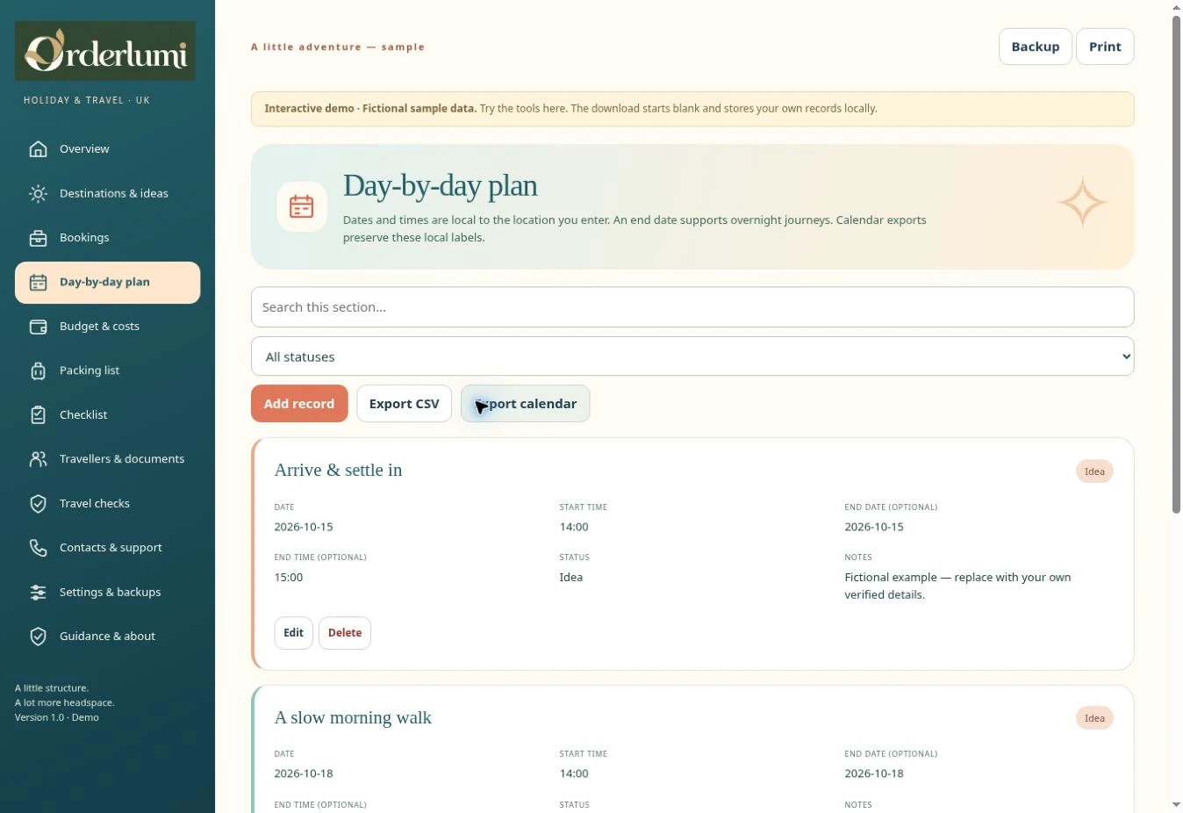The image size is (1183, 813).
Task: Click the briefcase icon beside Bookings
Action: click(38, 238)
